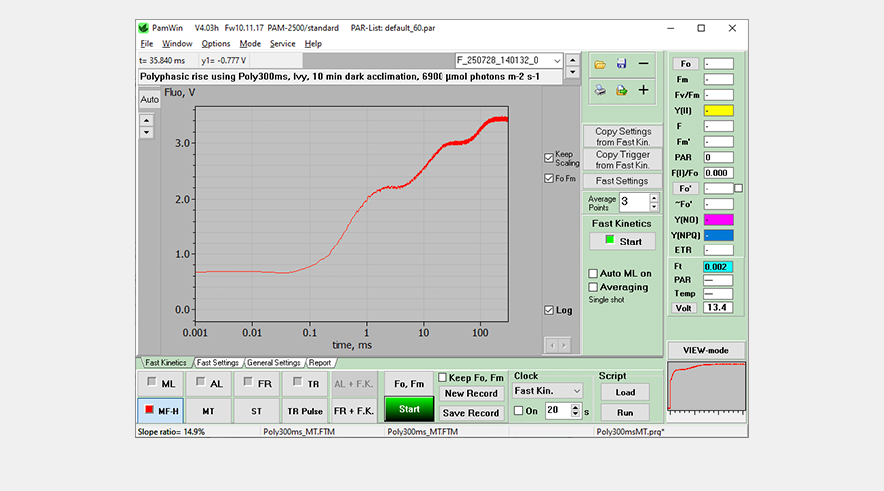
Task: Tick the small checkbox beside the Fo' field
Action: [x=738, y=188]
